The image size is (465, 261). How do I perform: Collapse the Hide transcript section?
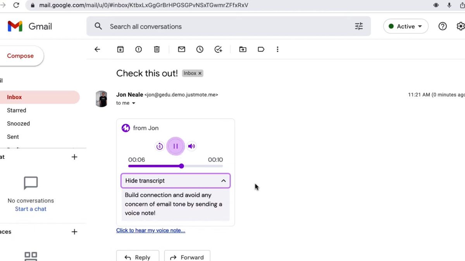pyautogui.click(x=176, y=181)
